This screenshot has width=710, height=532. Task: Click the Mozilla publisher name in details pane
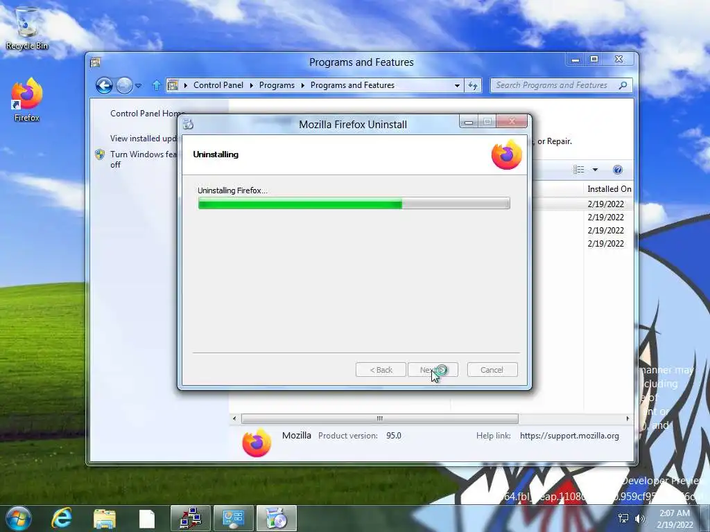click(297, 435)
